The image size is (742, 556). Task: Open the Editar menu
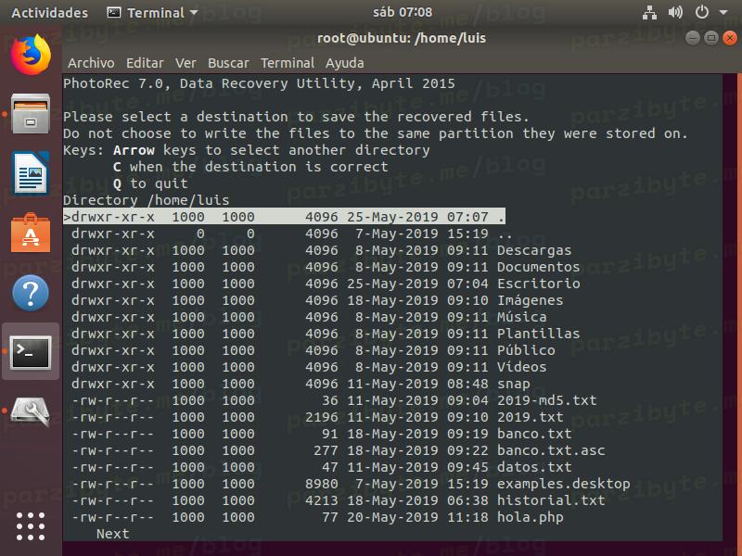point(145,63)
